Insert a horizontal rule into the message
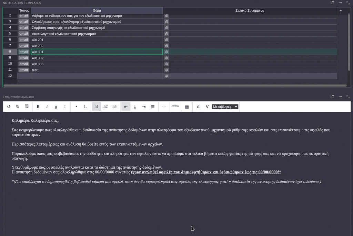 pyautogui.click(x=164, y=106)
